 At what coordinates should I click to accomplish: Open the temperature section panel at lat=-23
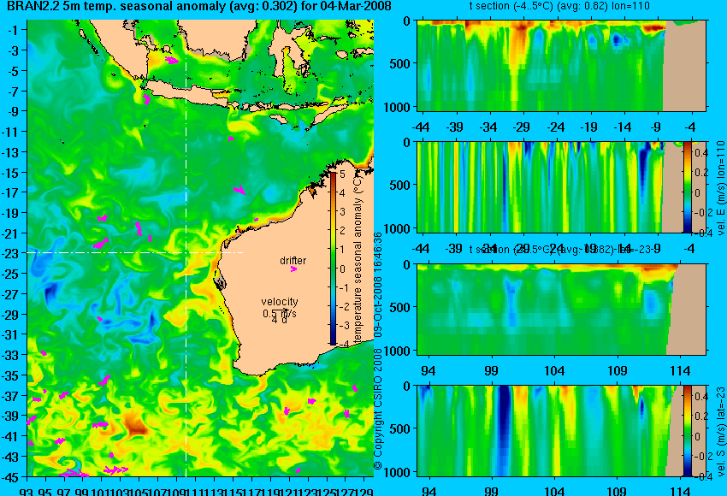point(561,310)
